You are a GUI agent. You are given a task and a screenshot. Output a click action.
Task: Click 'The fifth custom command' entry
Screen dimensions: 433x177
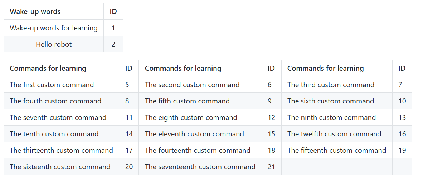coord(200,101)
